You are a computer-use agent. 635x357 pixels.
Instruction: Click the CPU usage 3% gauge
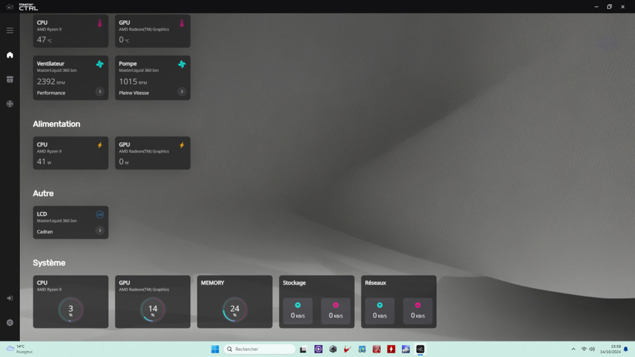71,310
